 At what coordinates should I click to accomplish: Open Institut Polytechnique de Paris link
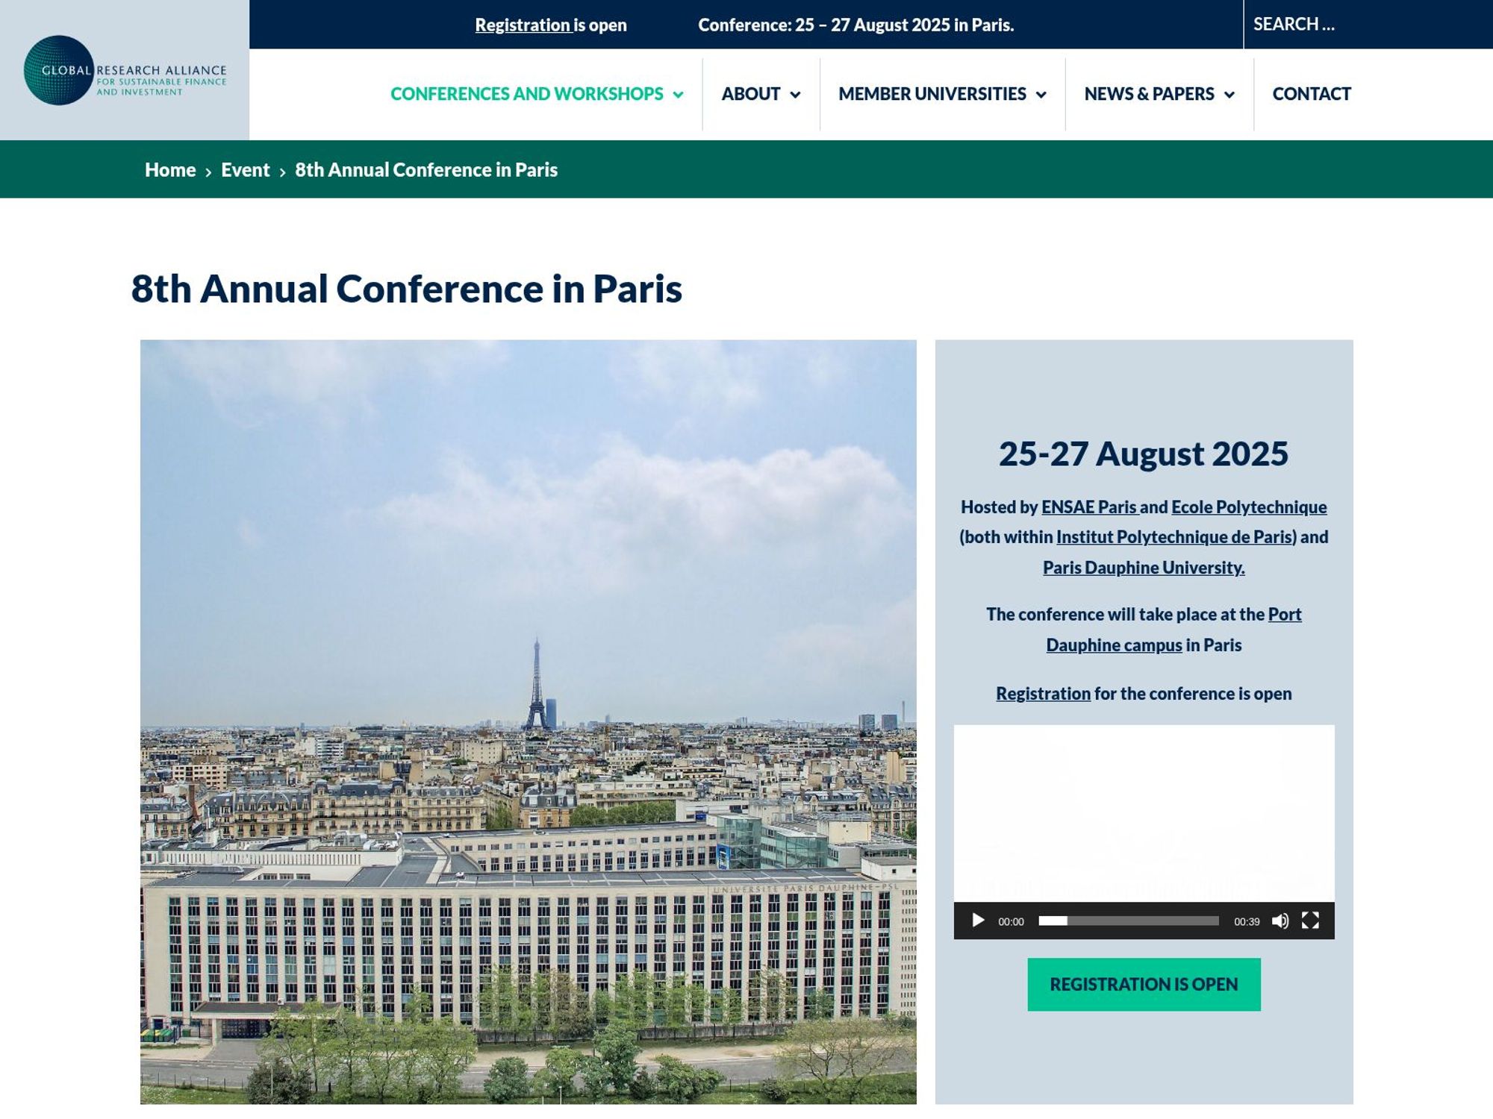[x=1174, y=537]
